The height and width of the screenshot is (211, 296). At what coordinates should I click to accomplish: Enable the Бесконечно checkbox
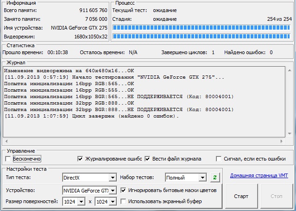[8, 159]
